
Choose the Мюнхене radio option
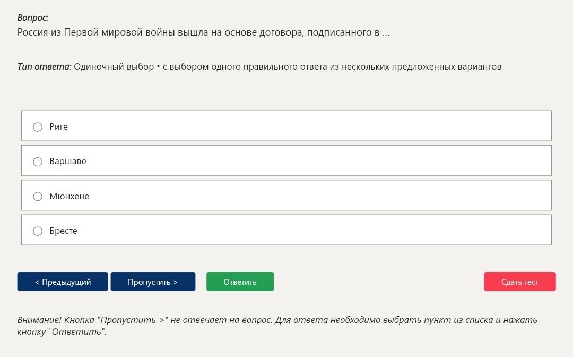38,197
